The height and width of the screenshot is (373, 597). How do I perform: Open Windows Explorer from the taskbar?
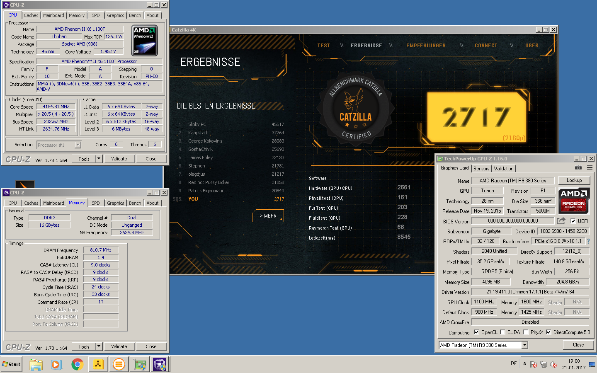tap(36, 365)
